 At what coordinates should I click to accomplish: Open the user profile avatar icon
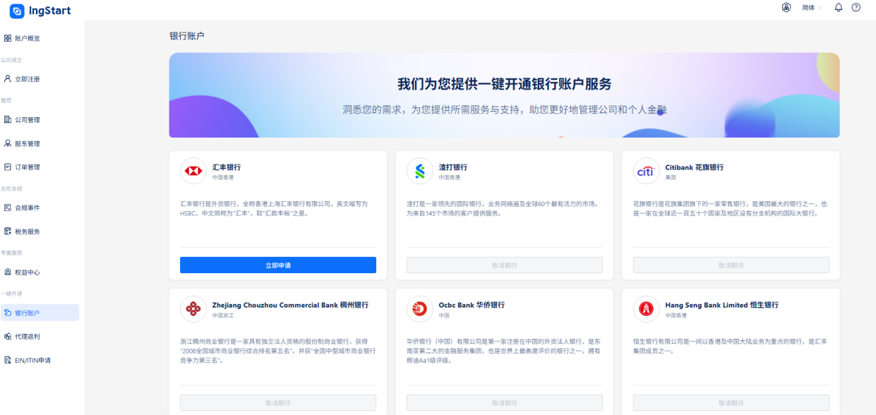pos(786,7)
